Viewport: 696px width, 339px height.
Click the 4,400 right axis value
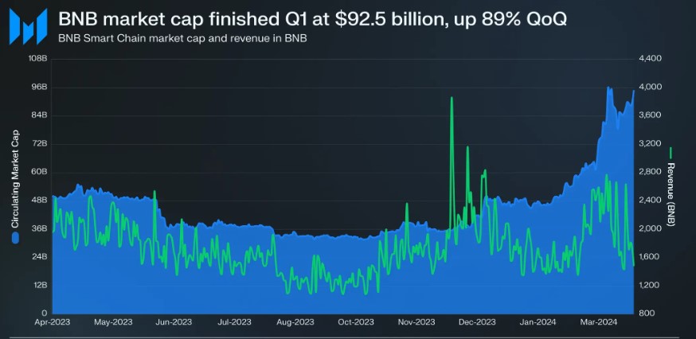(x=650, y=59)
